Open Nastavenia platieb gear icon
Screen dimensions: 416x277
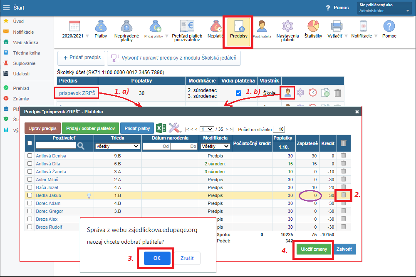(x=287, y=27)
